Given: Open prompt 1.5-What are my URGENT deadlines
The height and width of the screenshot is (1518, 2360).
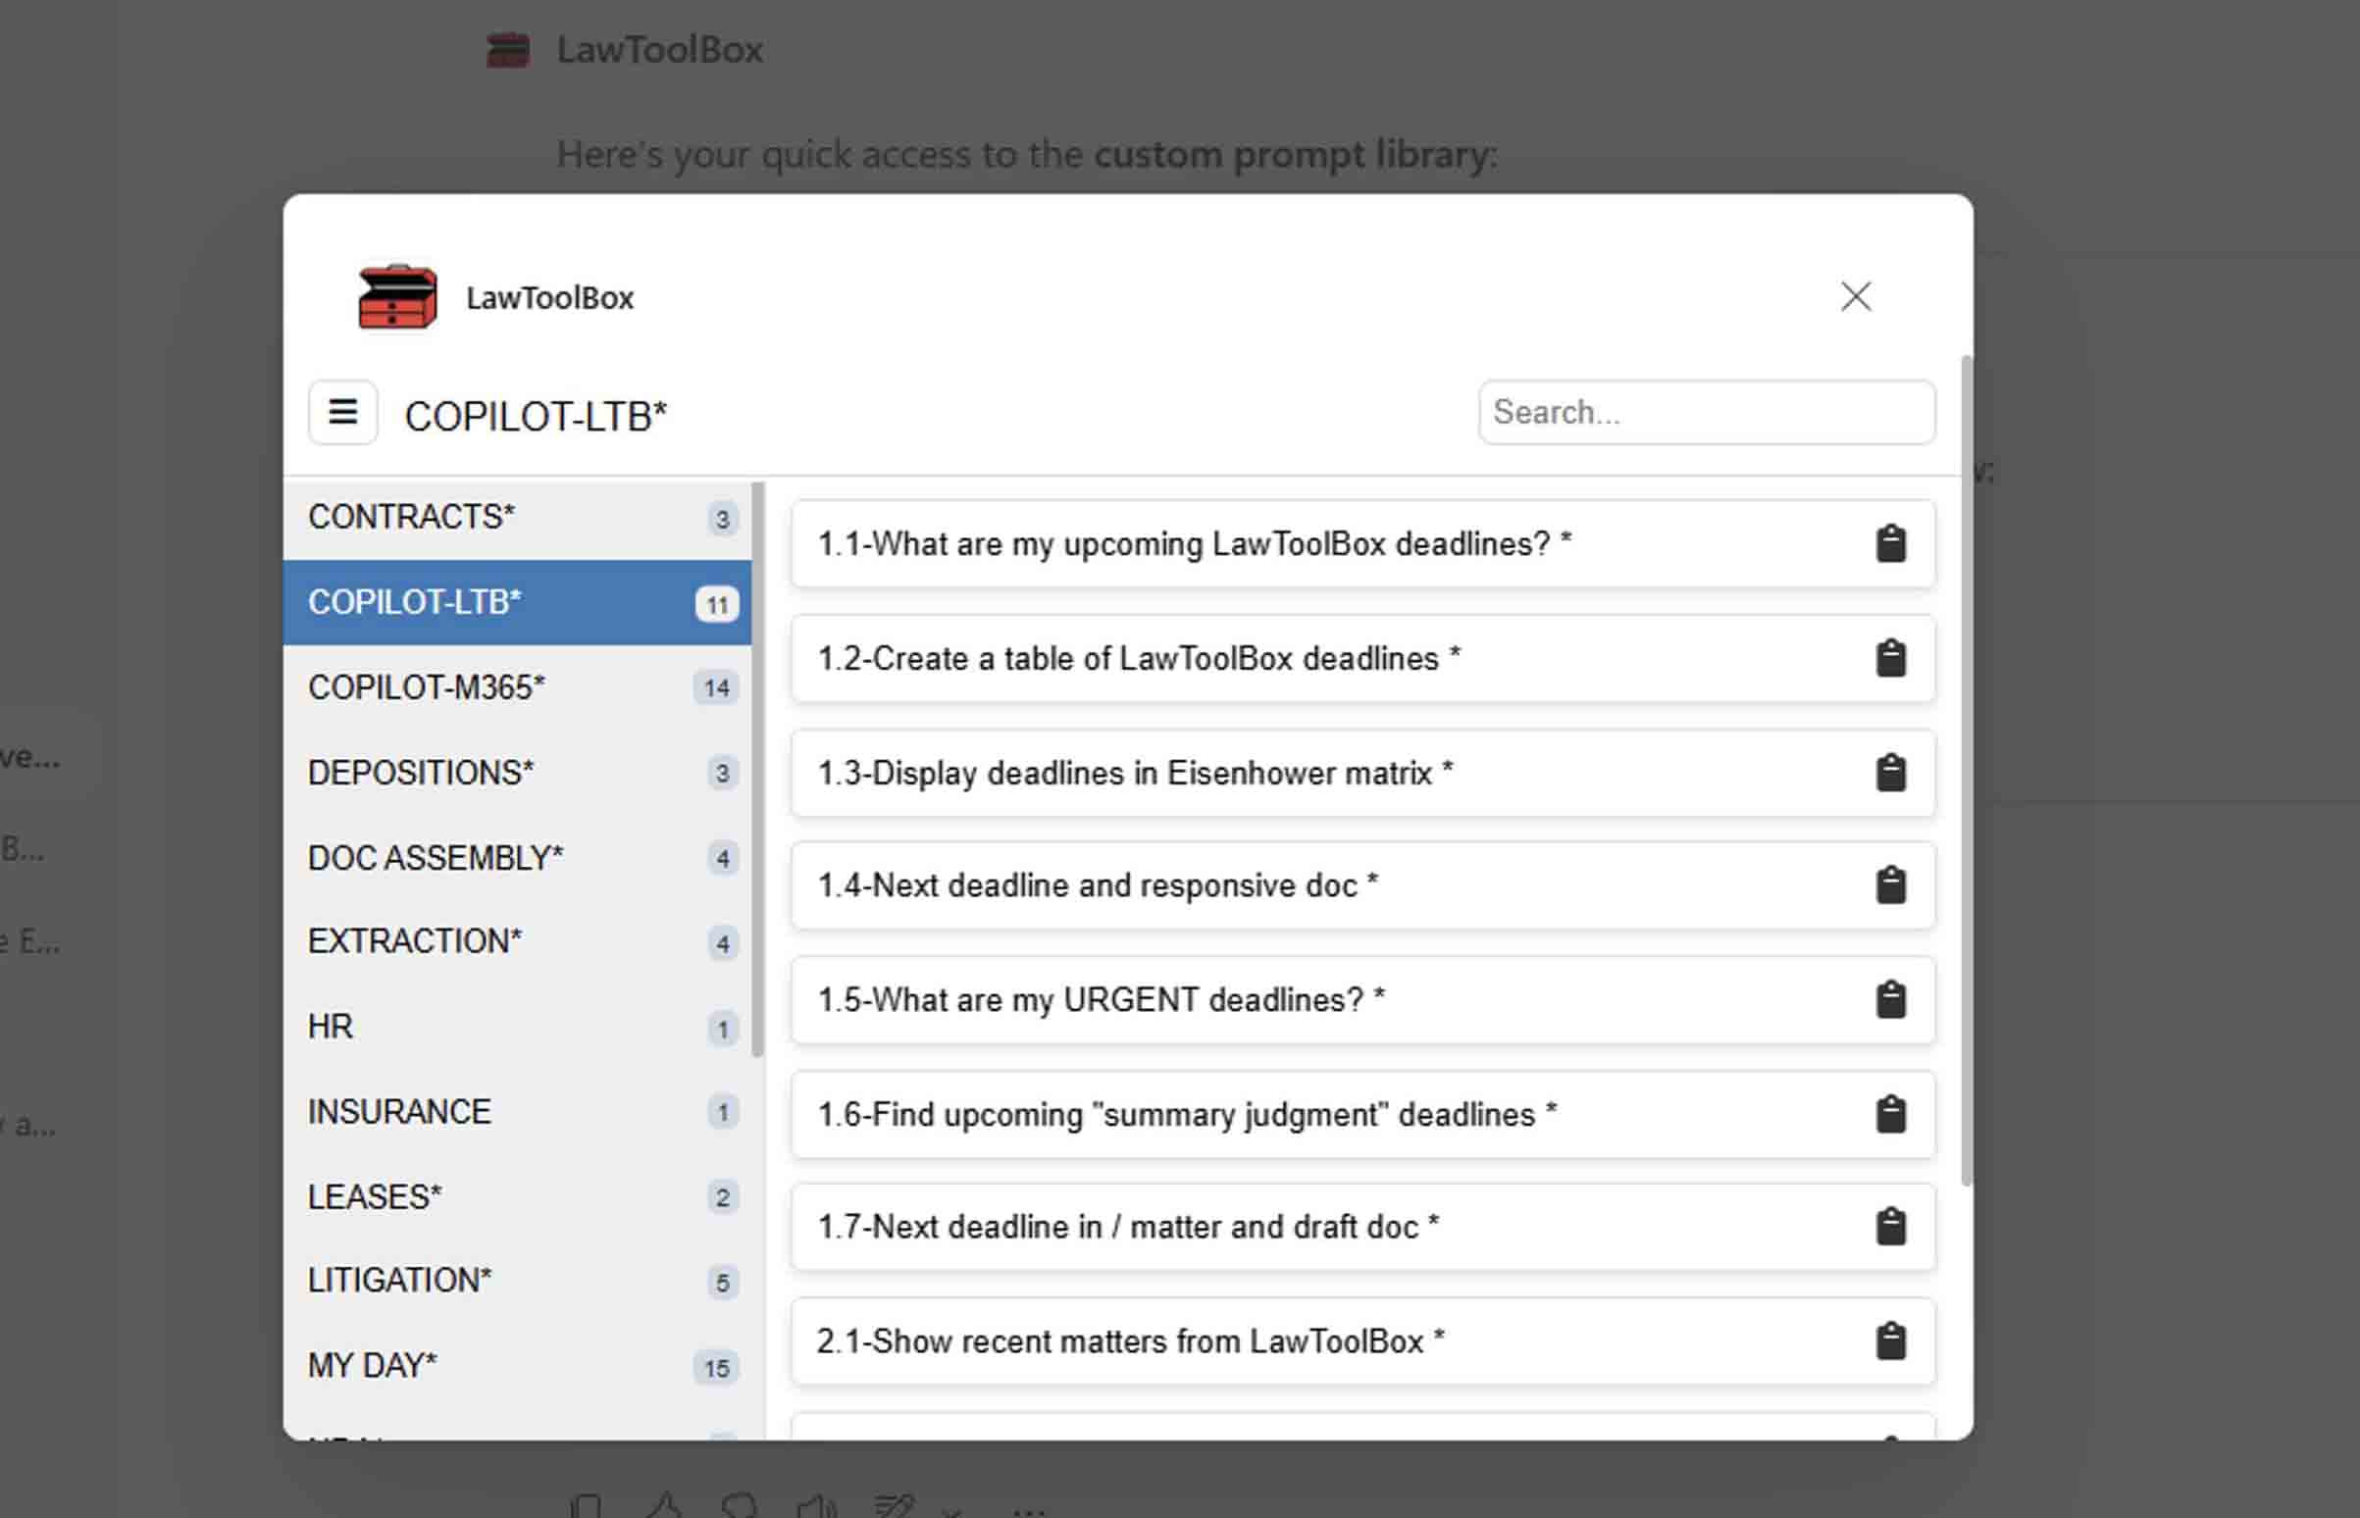Looking at the screenshot, I should tap(1362, 999).
